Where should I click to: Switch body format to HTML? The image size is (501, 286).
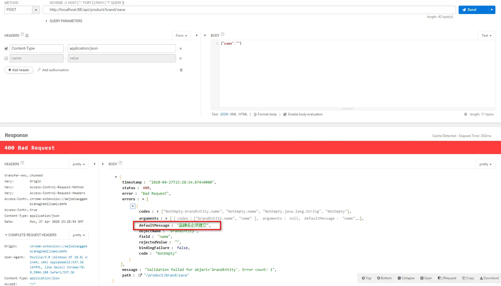tap(243, 114)
